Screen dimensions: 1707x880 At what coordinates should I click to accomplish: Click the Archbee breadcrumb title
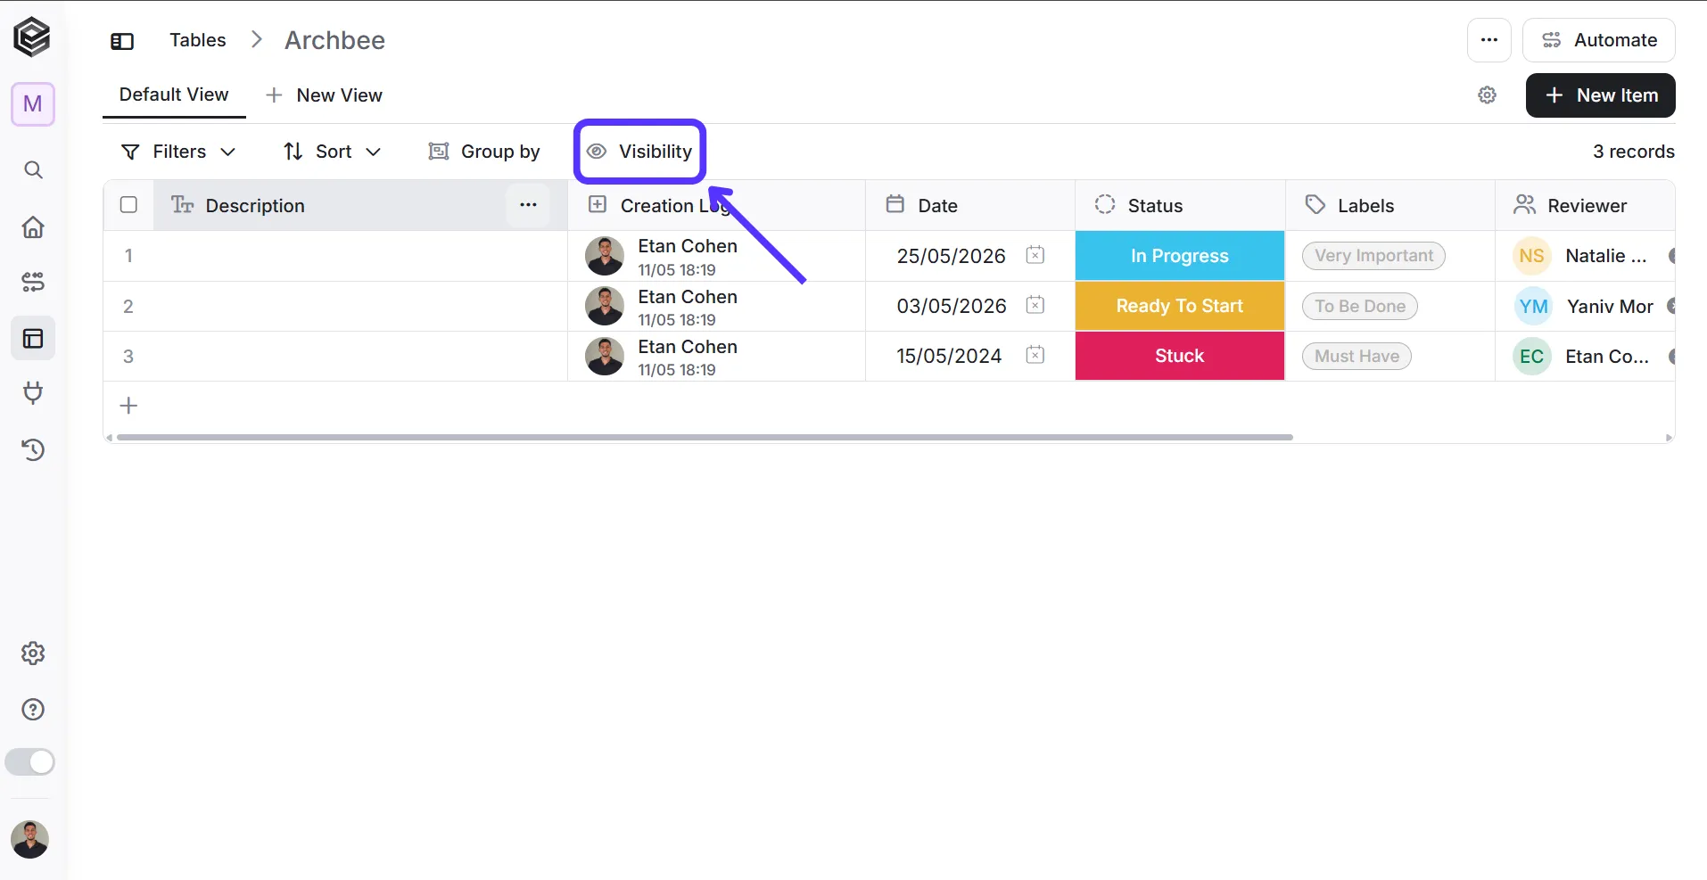[x=334, y=40]
